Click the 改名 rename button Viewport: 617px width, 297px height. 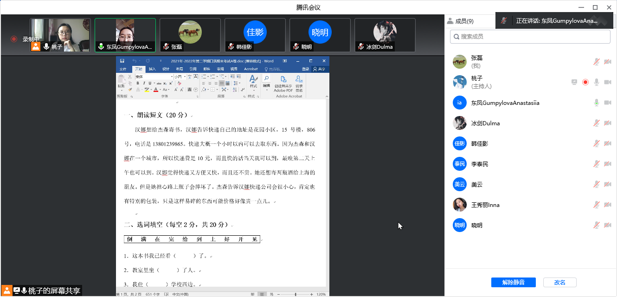[x=559, y=282]
